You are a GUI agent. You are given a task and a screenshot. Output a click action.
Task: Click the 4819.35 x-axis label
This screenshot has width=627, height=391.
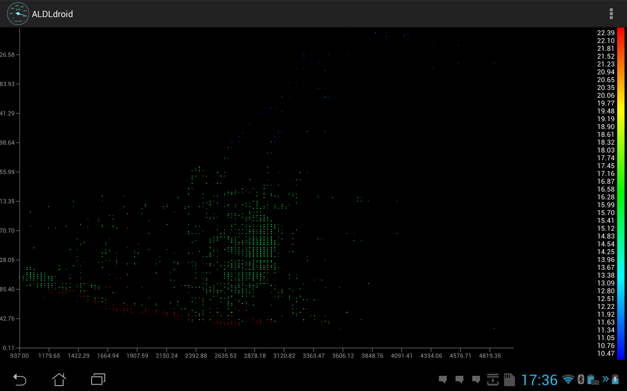point(490,356)
